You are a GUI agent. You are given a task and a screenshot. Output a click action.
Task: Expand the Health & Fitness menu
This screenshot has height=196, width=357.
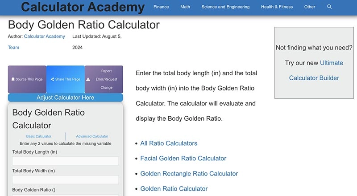(277, 7)
